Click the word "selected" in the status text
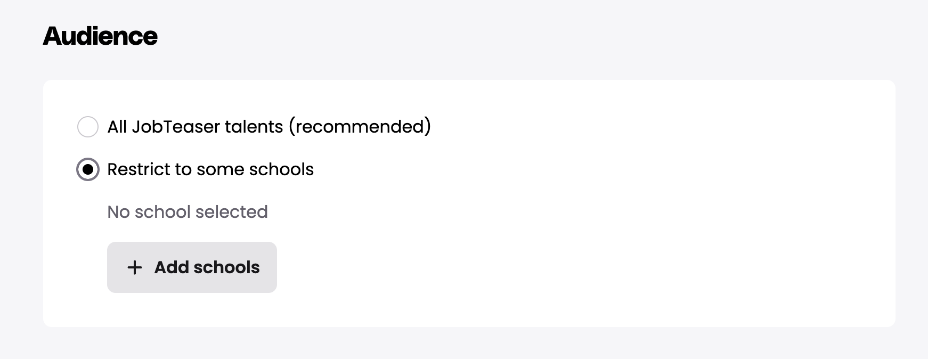Image resolution: width=928 pixels, height=359 pixels. click(231, 212)
